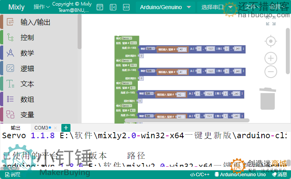
Task: Open the 文件 menu
Action: point(252,7)
